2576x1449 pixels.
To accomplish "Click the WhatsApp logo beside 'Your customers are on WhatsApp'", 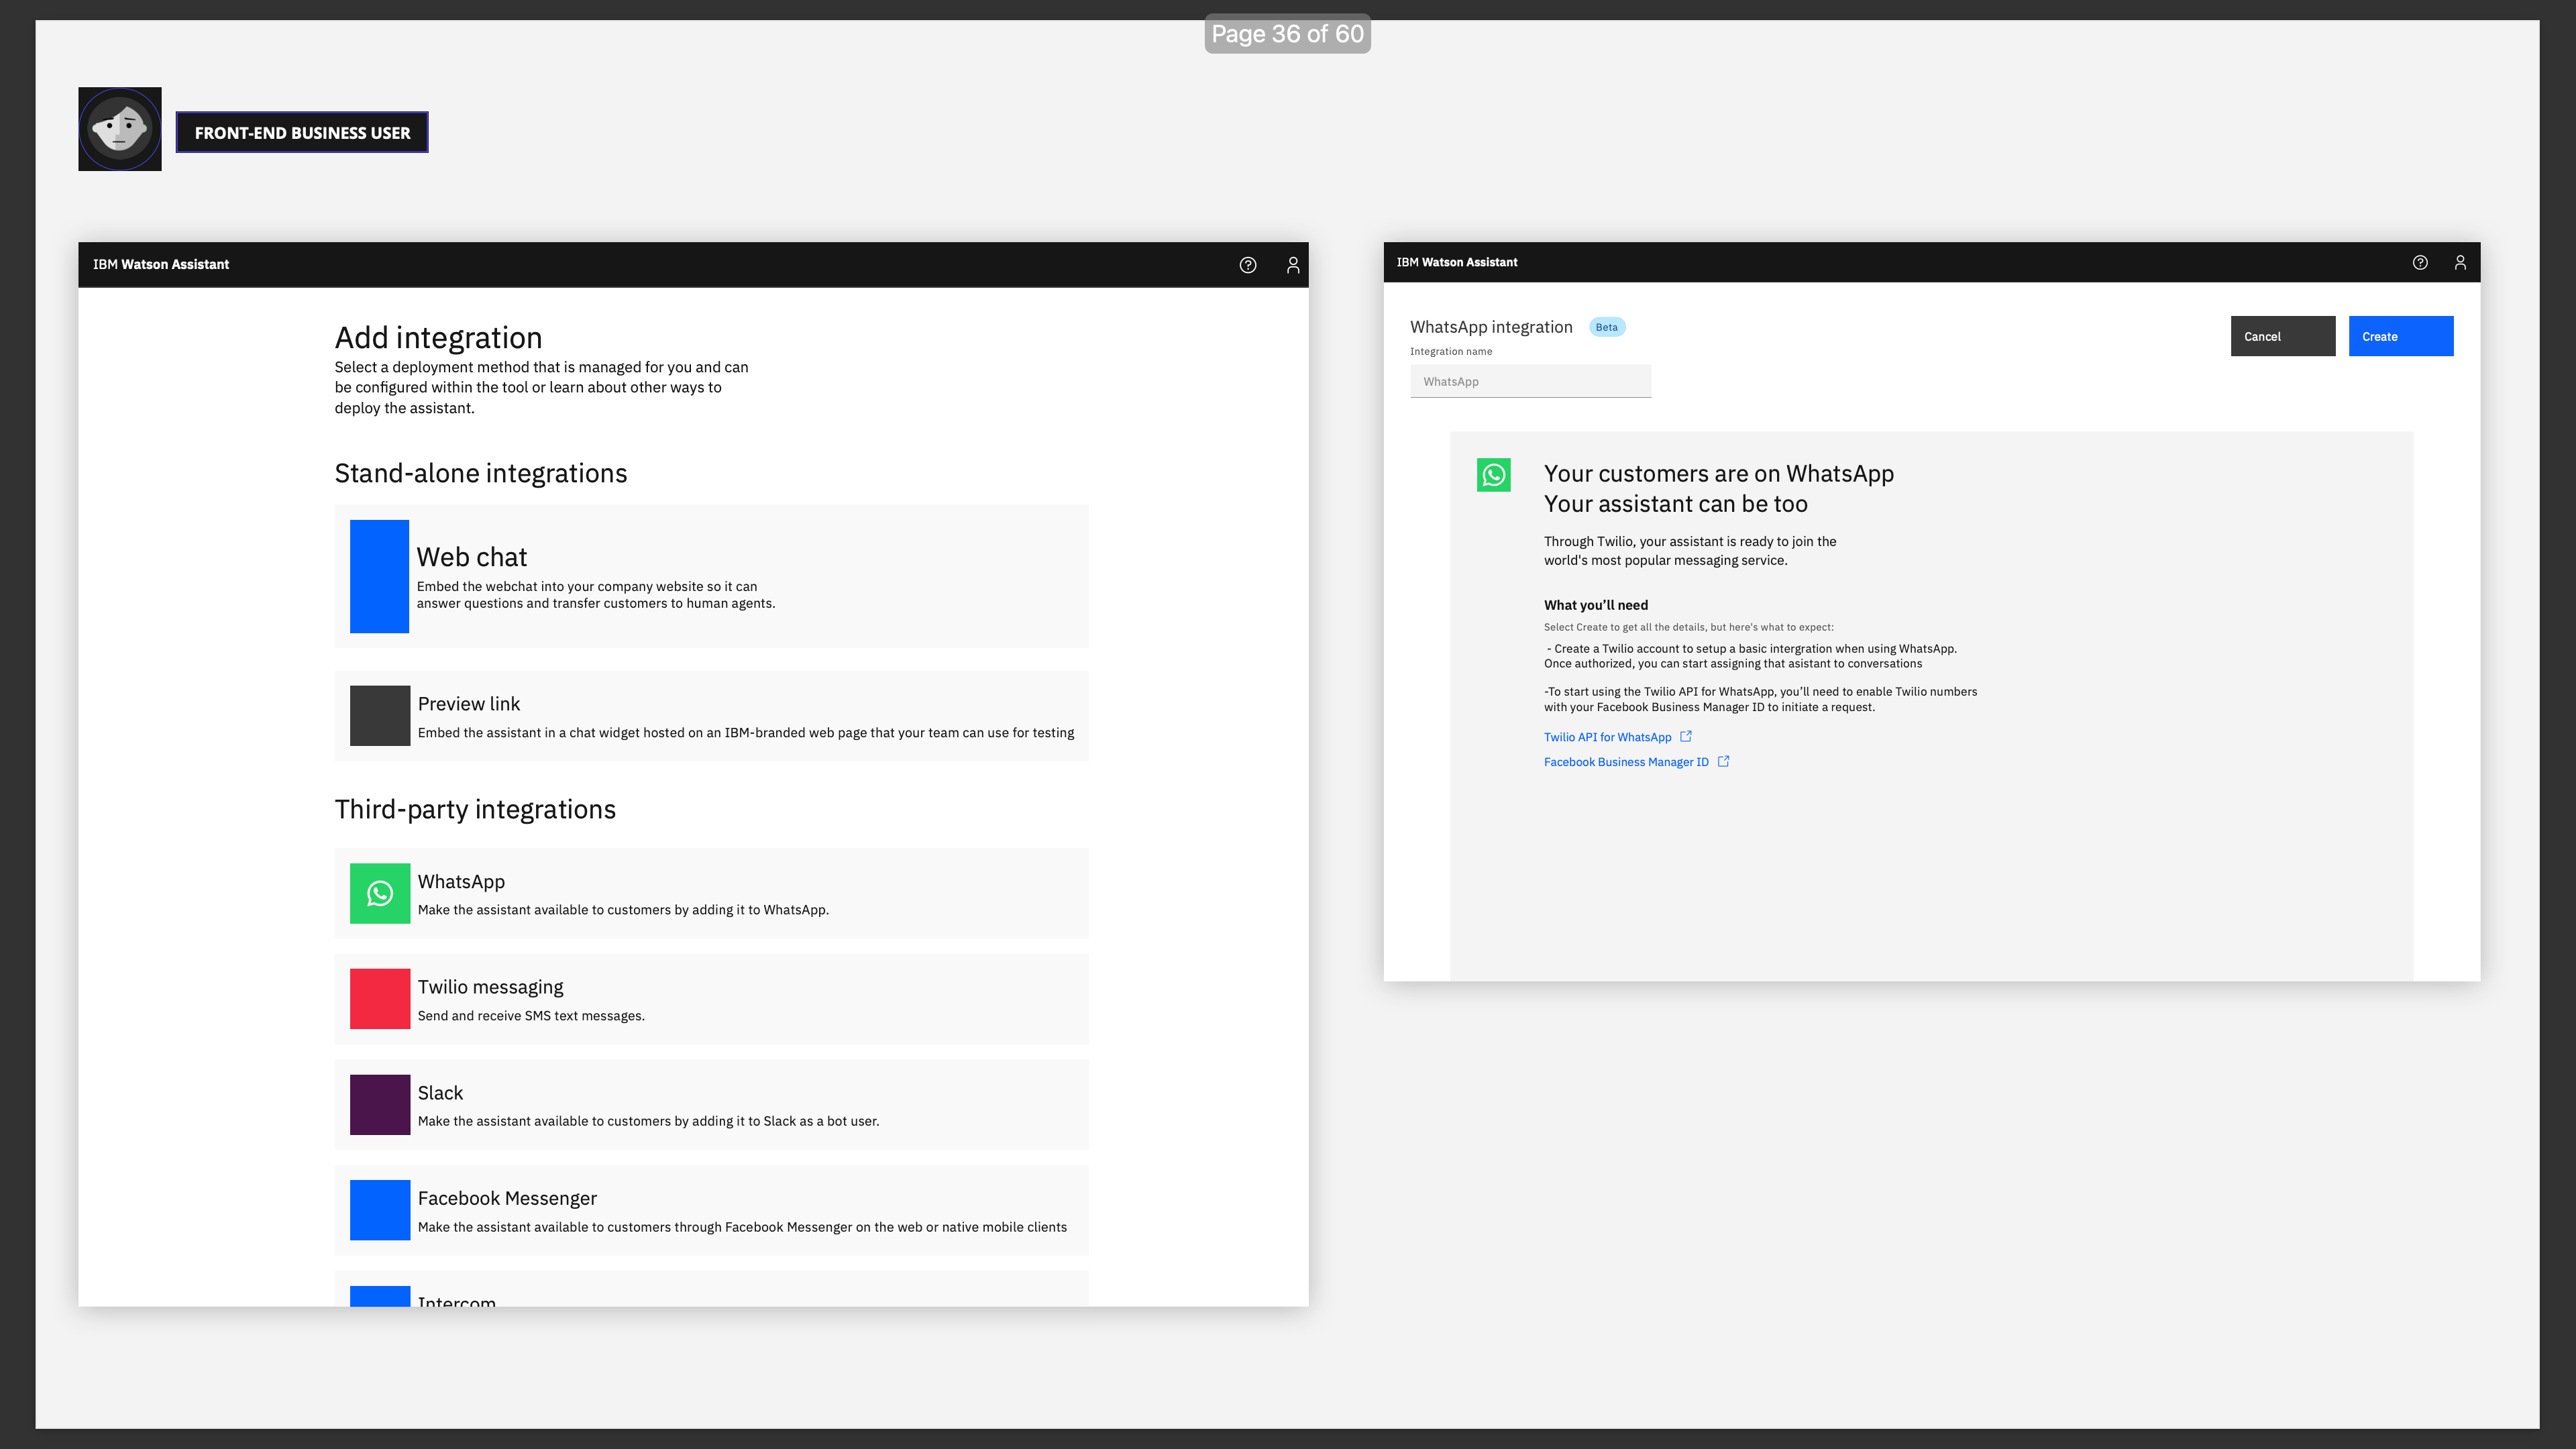I will (1494, 475).
